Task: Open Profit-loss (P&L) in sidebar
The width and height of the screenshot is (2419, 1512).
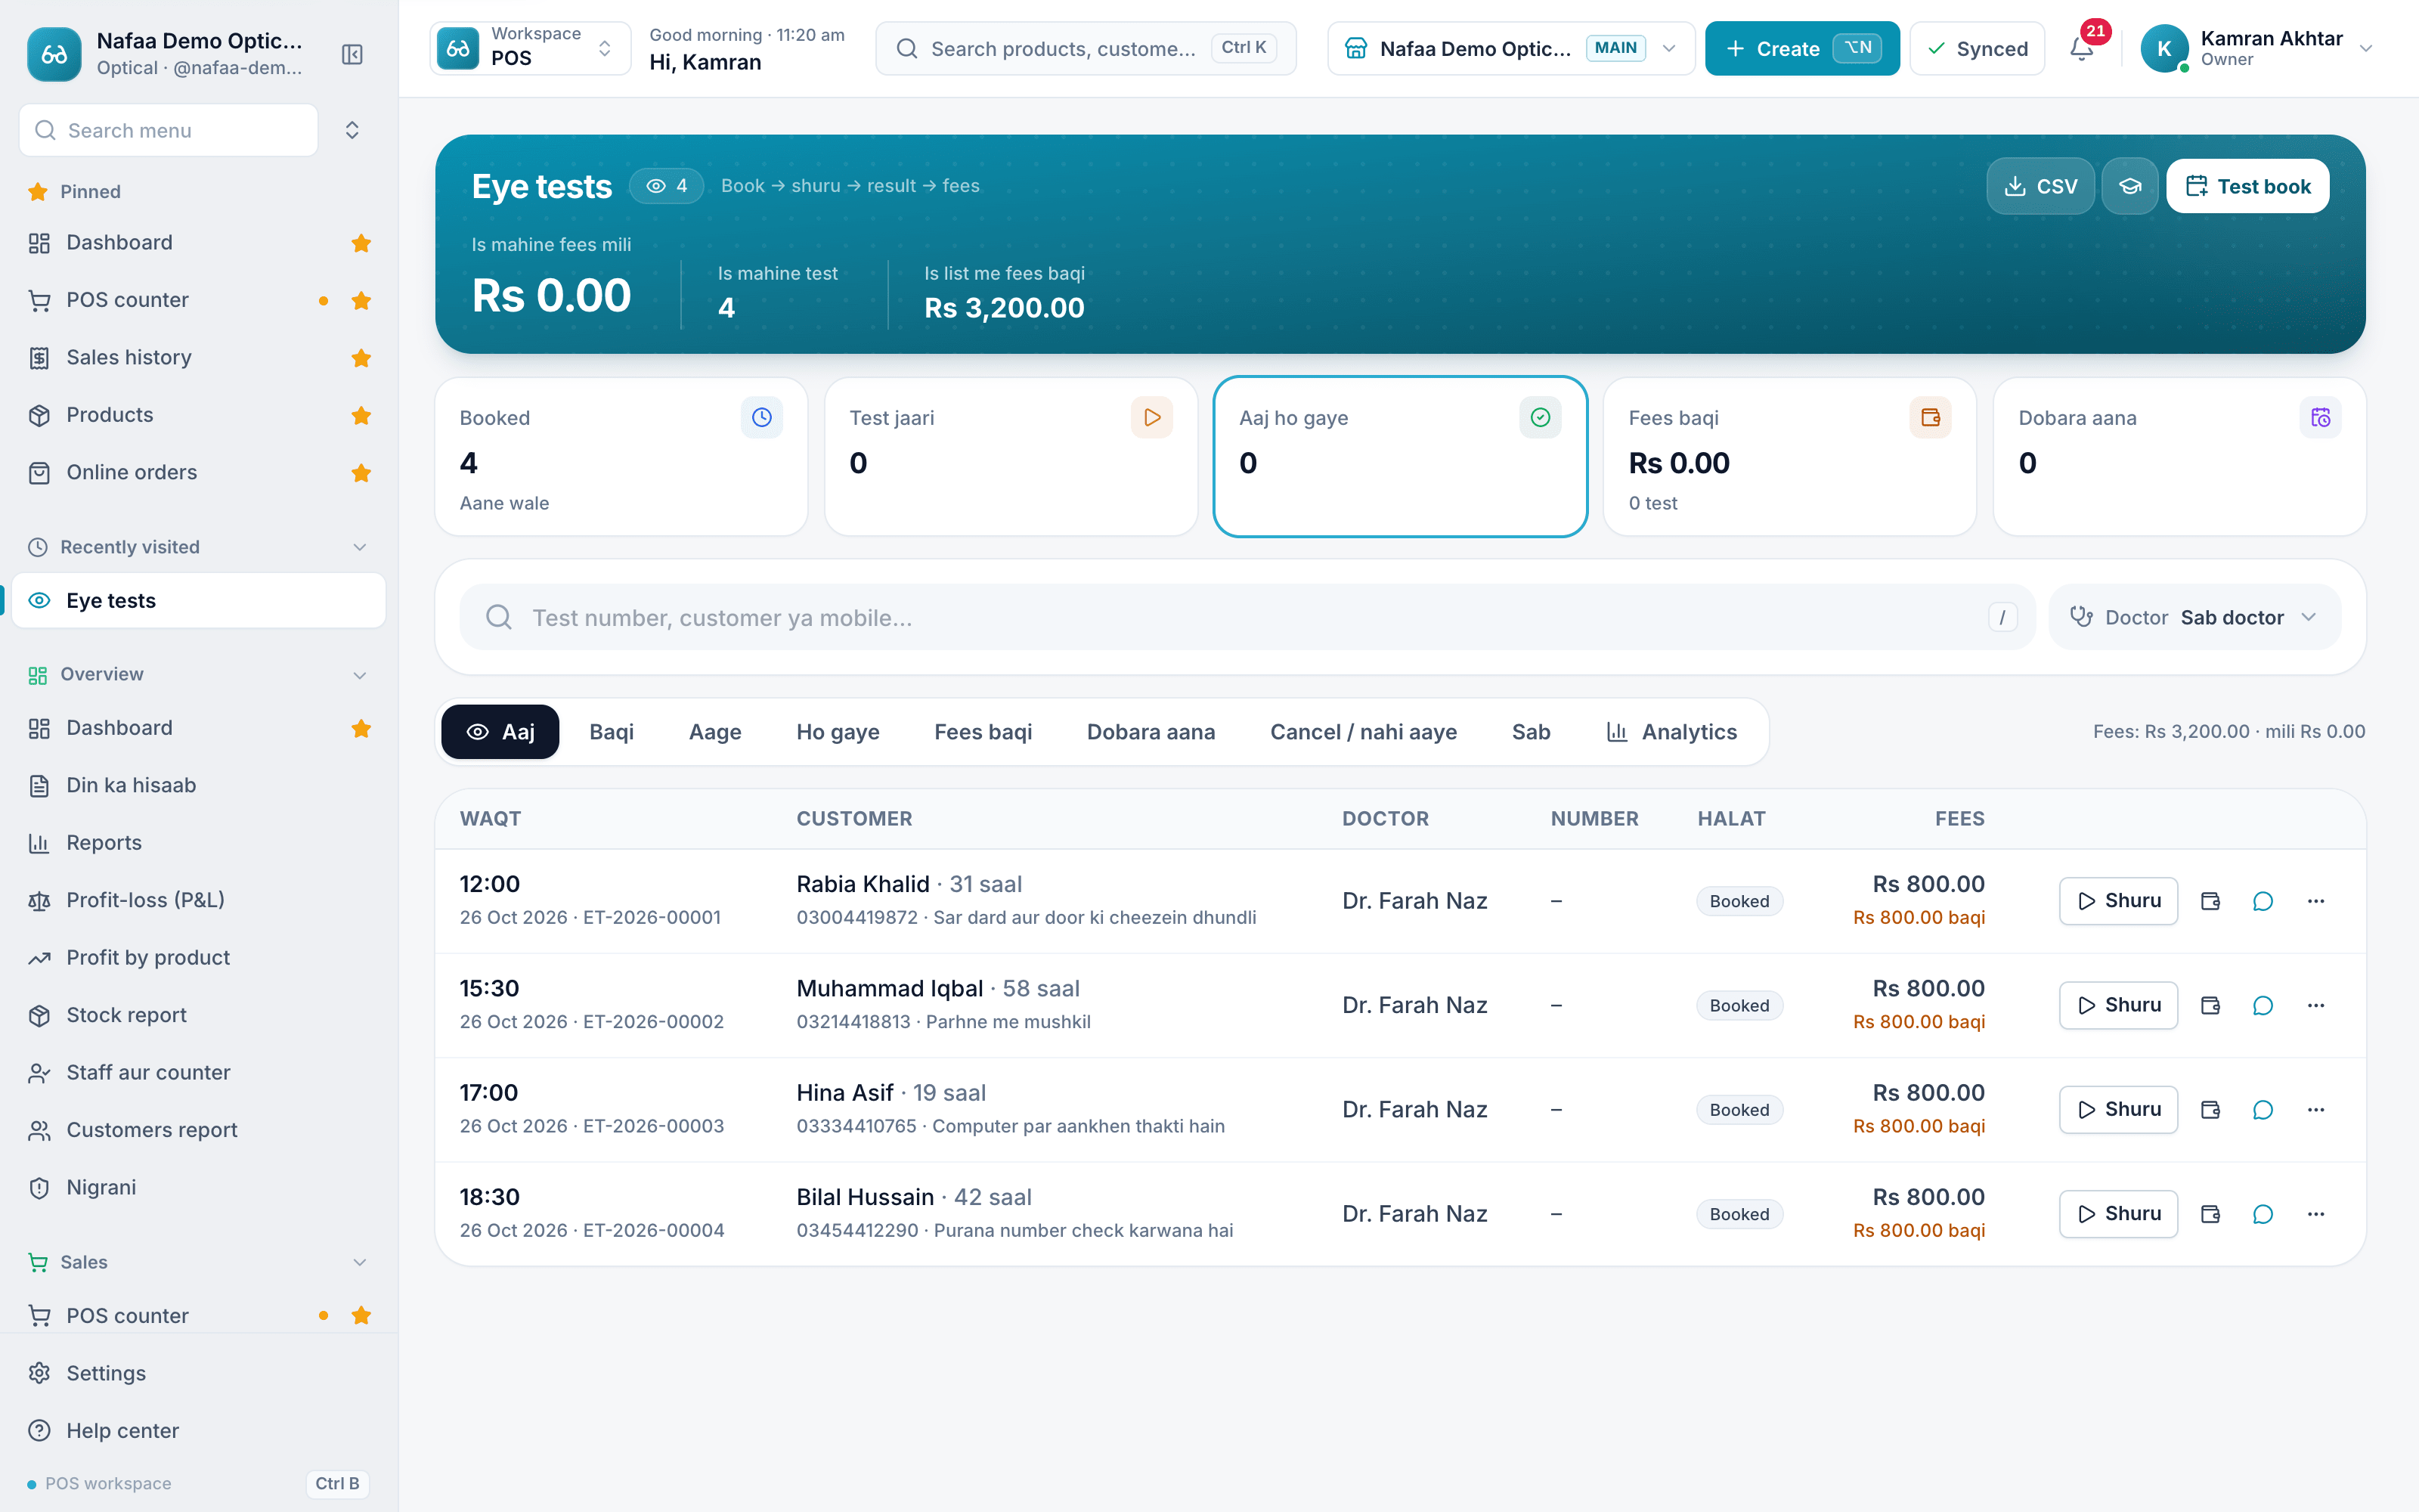Action: pos(199,900)
